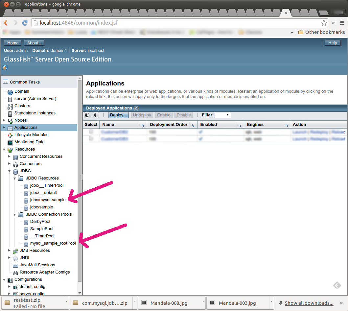Collapse the Resources tree node
Viewport: 348px width, 311px height.
[x=4, y=149]
